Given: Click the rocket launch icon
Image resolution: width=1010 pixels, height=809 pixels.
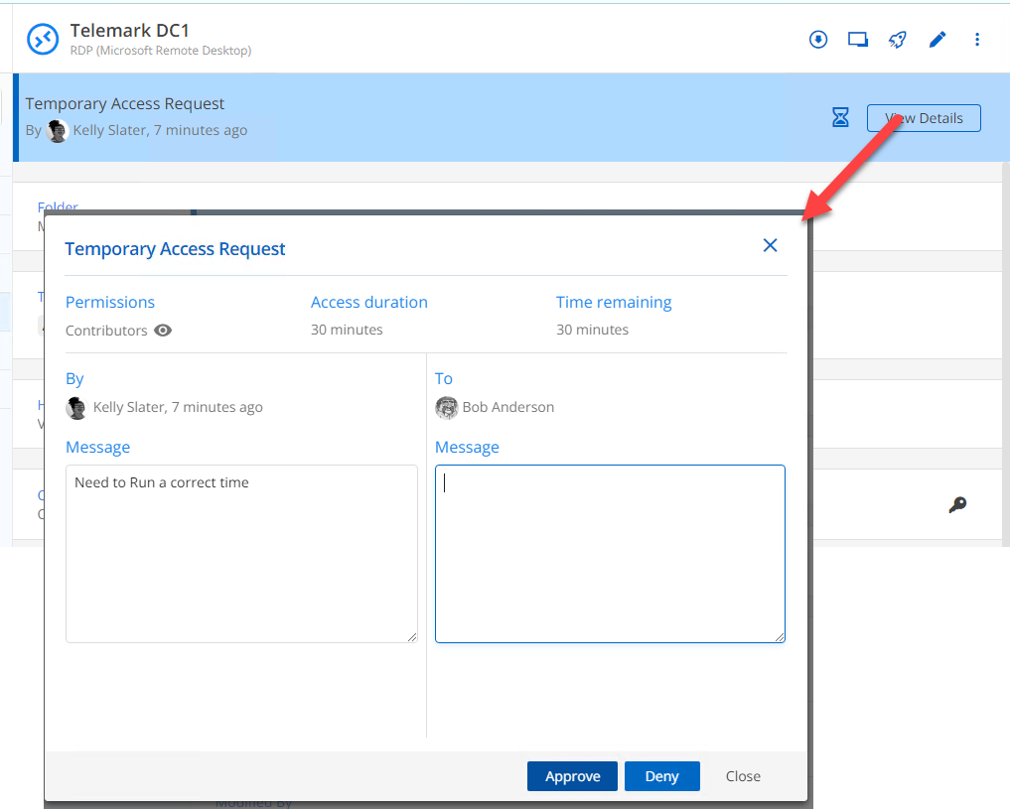Looking at the screenshot, I should point(898,40).
